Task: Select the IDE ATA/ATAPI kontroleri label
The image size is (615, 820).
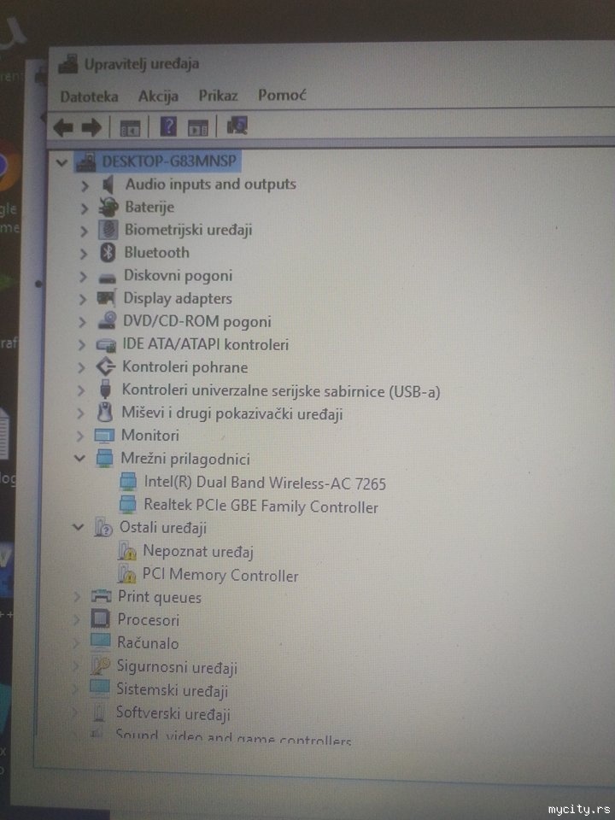Action: pos(206,344)
